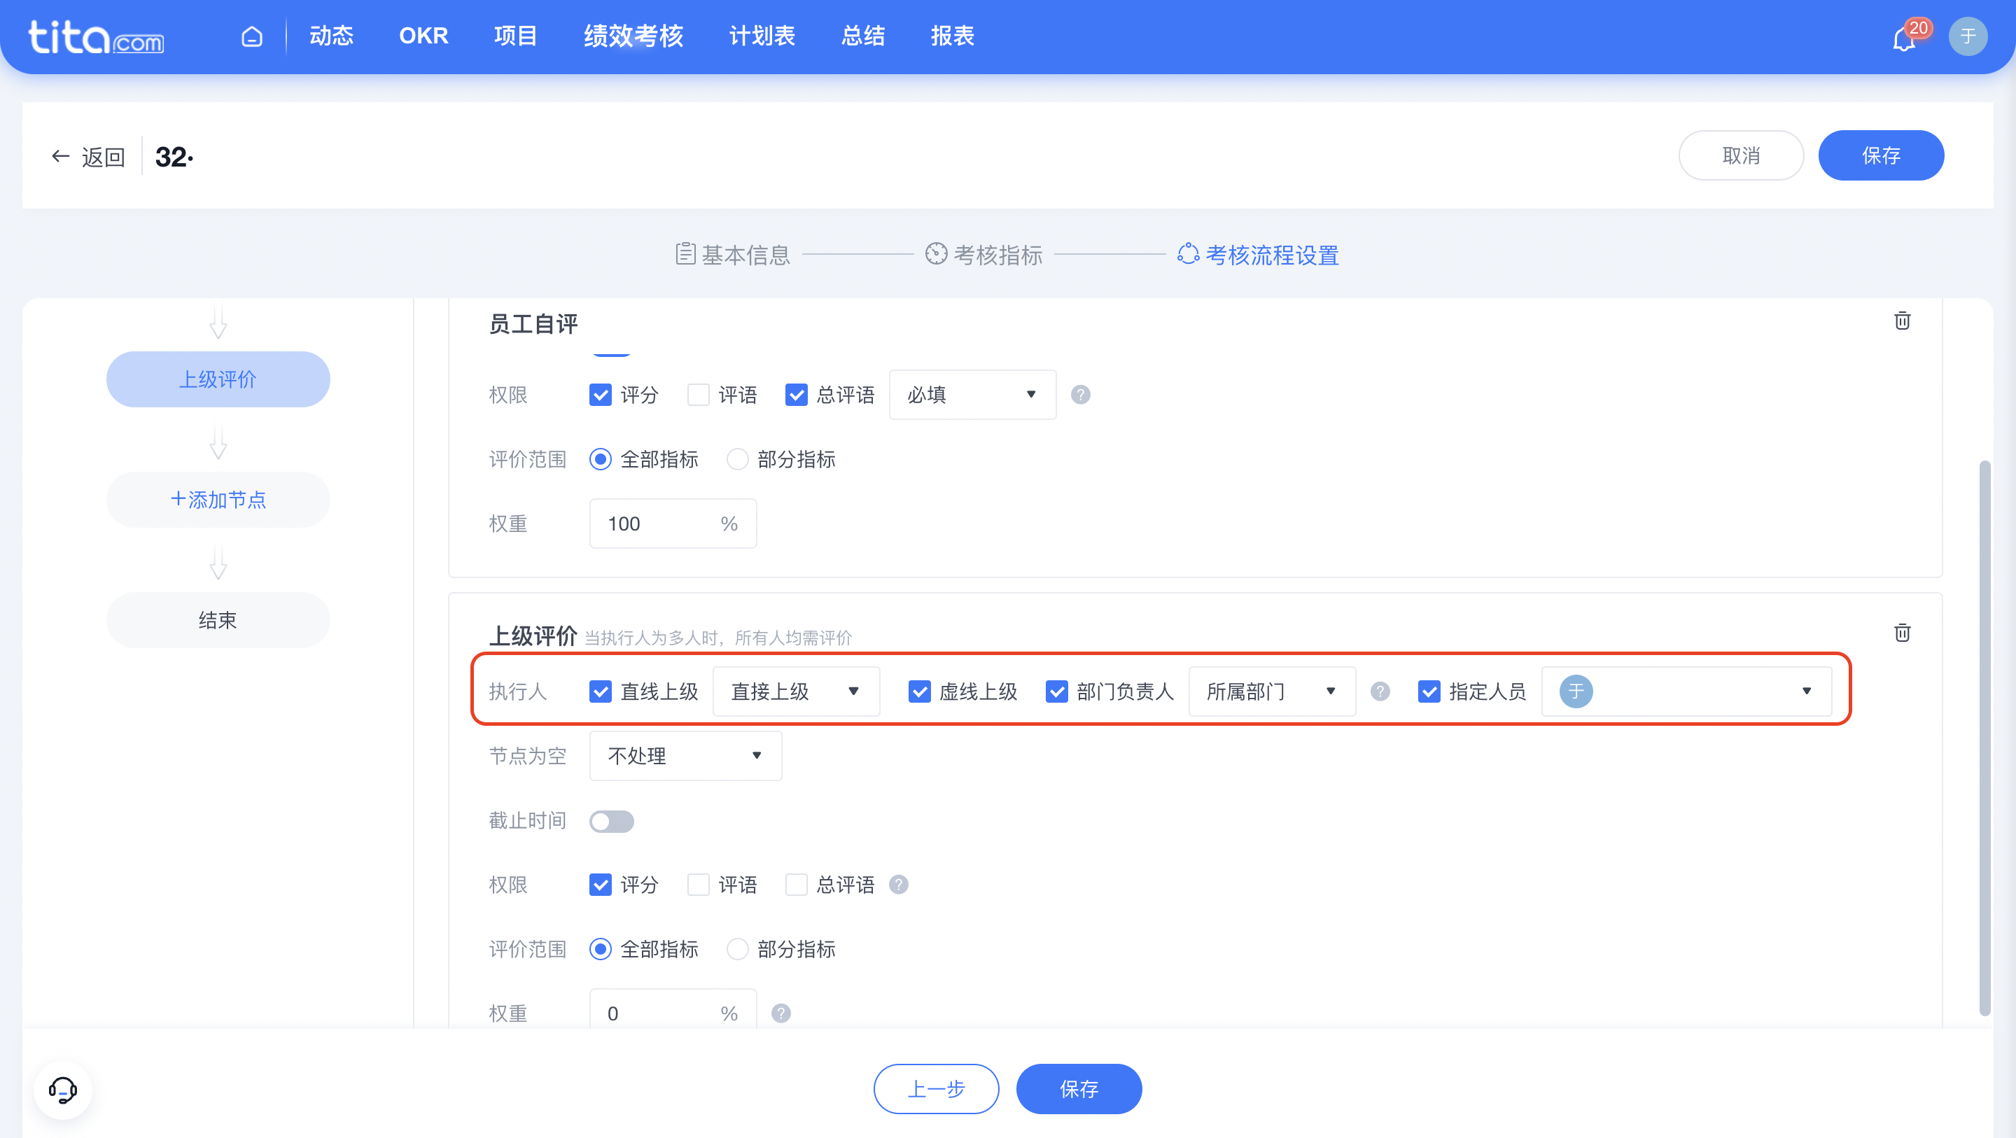Click help icon next to 所属部门 dropdown
Viewport: 2016px width, 1138px height.
pos(1380,691)
